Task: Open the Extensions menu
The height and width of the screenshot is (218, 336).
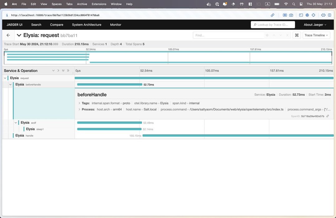Action: (99, 4)
